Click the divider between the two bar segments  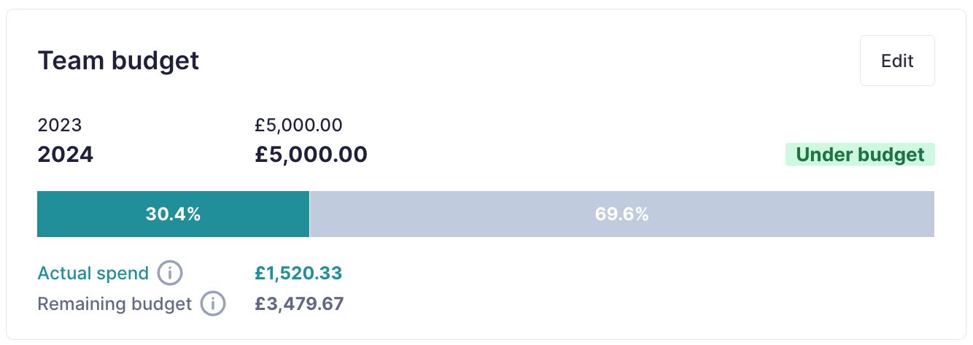coord(310,214)
